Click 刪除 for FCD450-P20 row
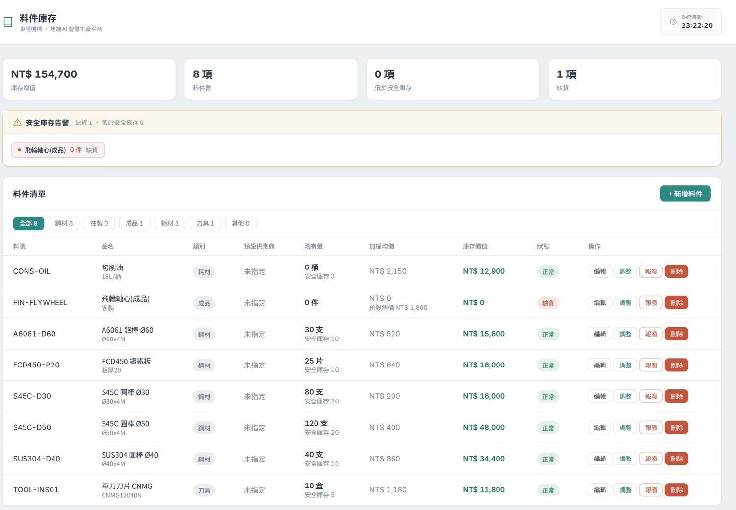 coord(676,365)
